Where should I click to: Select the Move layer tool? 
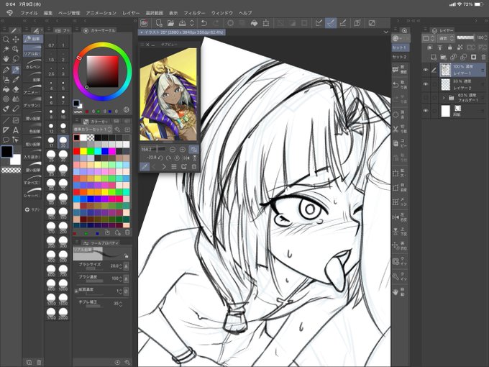[x=16, y=40]
